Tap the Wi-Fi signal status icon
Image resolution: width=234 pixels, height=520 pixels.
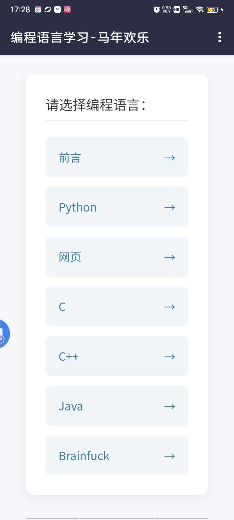click(x=200, y=9)
